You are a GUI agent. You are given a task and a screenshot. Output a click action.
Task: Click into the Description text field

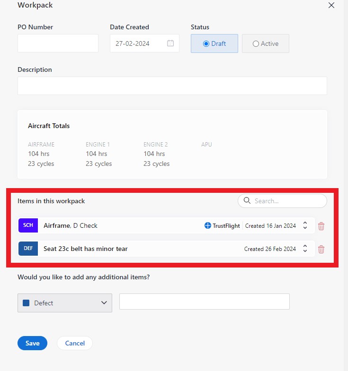point(172,86)
